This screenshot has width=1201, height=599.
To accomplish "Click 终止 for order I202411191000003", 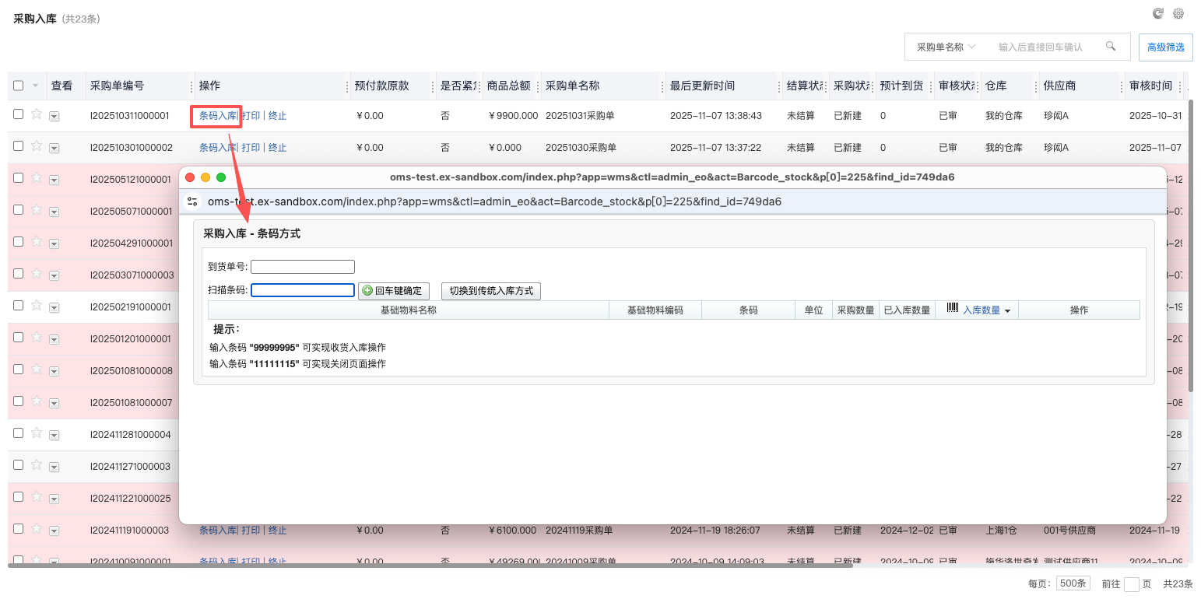I will pos(278,531).
